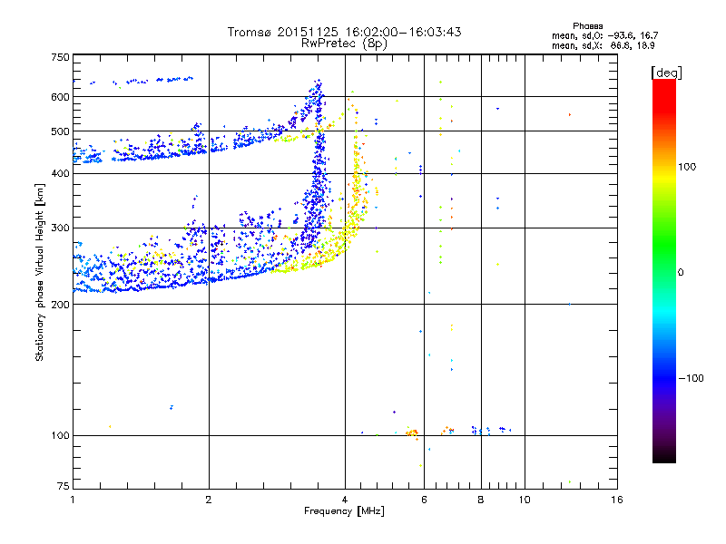Viewport: 726px width, 544px height.
Task: Click the x-axis tick label '16'
Action: click(x=617, y=500)
